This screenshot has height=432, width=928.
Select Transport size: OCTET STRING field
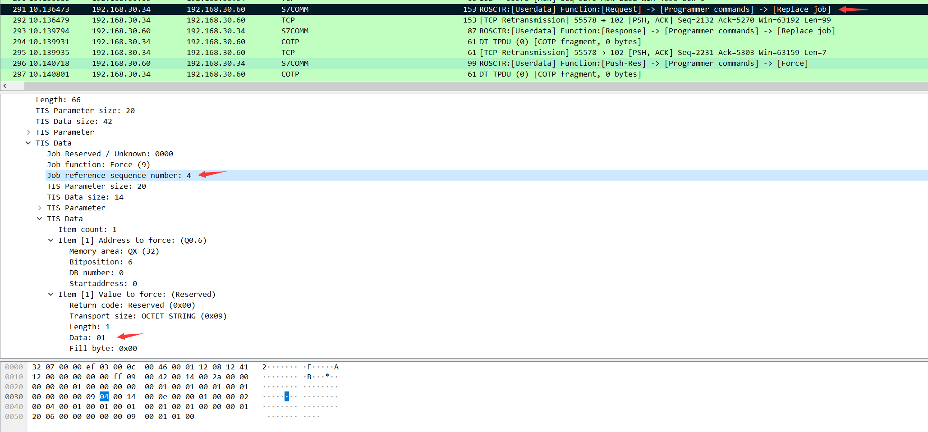pos(148,316)
